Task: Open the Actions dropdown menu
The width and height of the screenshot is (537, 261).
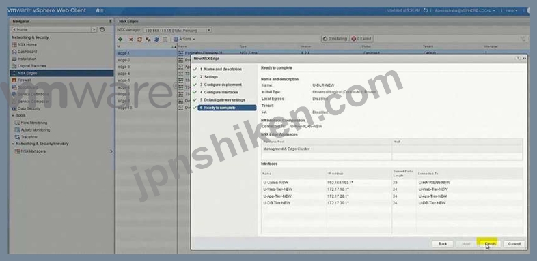Action: 184,40
